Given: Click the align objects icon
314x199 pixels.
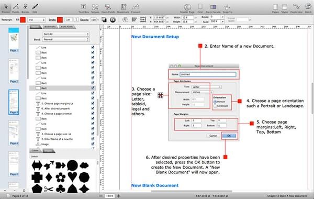Looking at the screenshot, I should coord(134,20).
